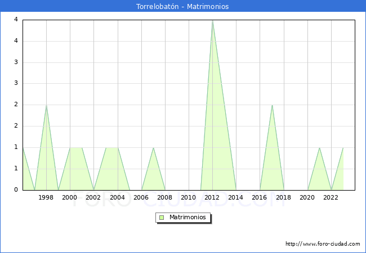Click the 2017 peak data point
The width and height of the screenshot is (366, 253).
(272, 105)
